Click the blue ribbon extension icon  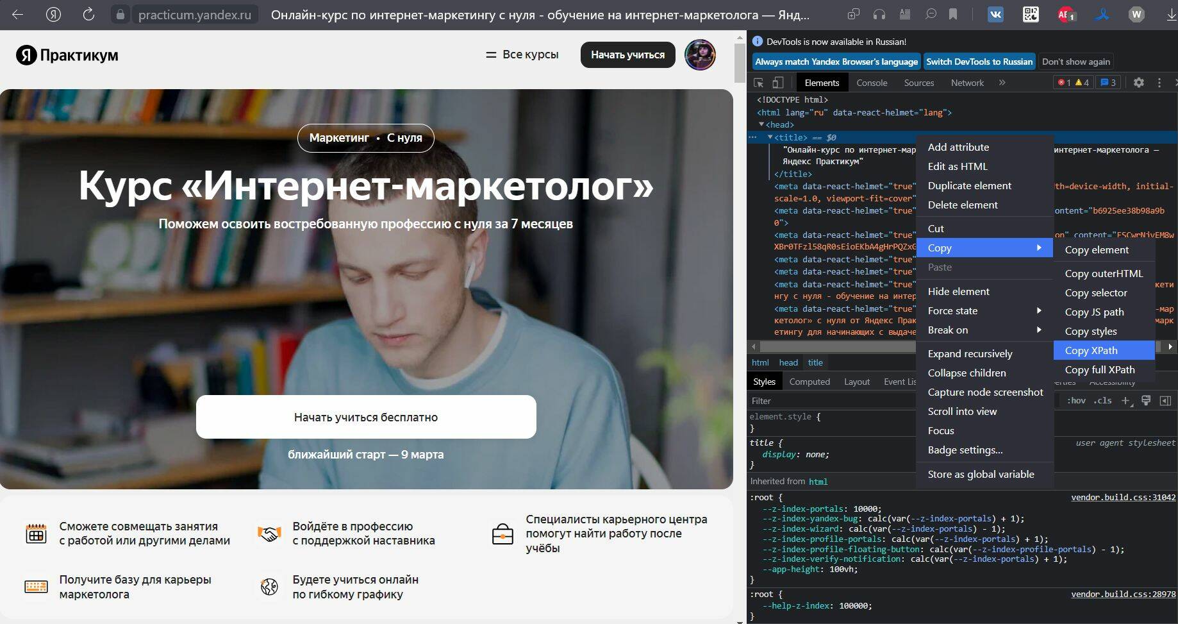(1102, 14)
